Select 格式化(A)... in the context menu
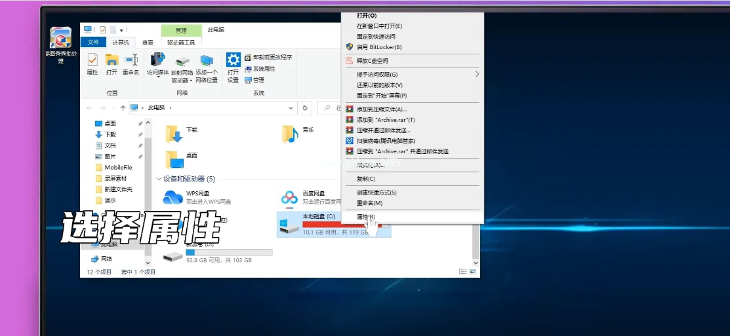 [371, 165]
